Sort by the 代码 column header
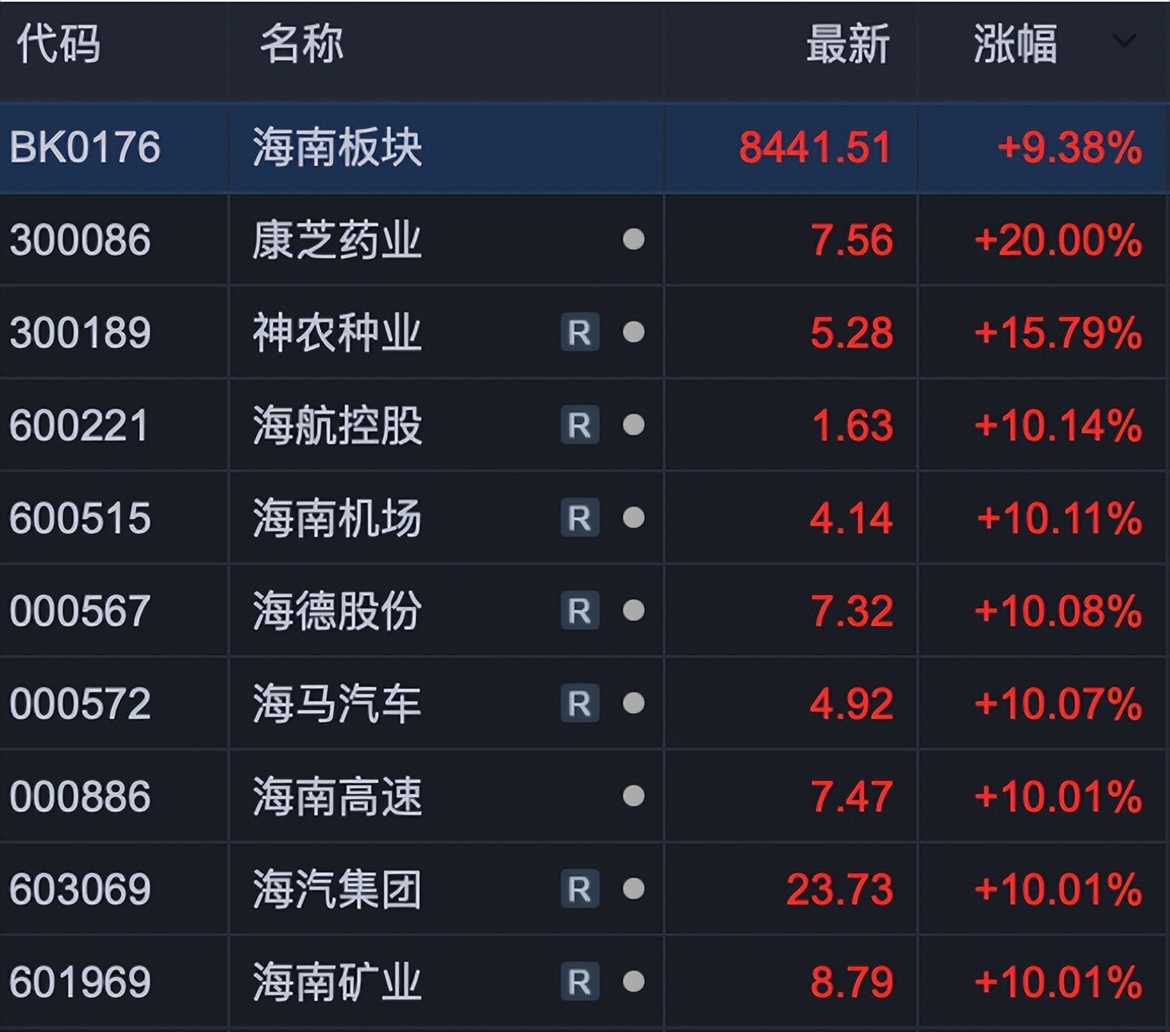 click(58, 43)
